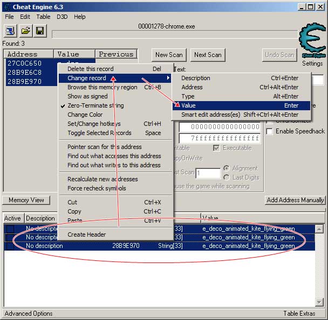The width and height of the screenshot is (328, 320).
Task: Toggle Zero-Terminate string option
Action: (x=114, y=105)
